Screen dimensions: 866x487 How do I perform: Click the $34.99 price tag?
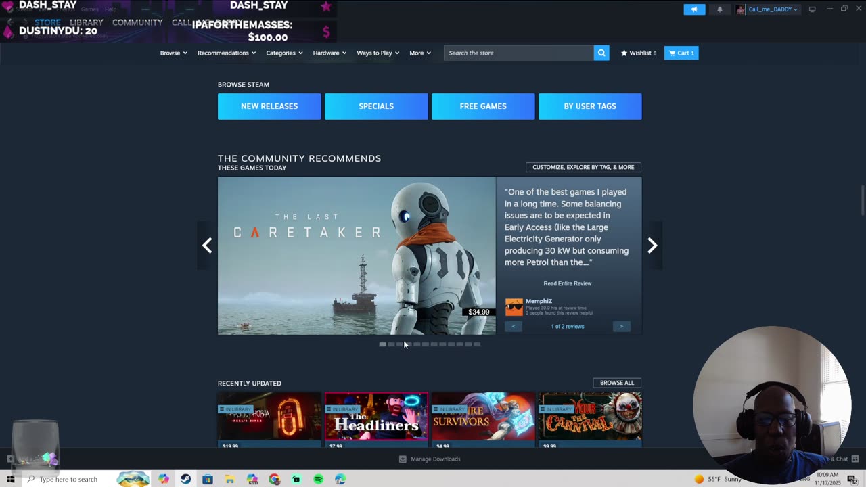coord(478,312)
